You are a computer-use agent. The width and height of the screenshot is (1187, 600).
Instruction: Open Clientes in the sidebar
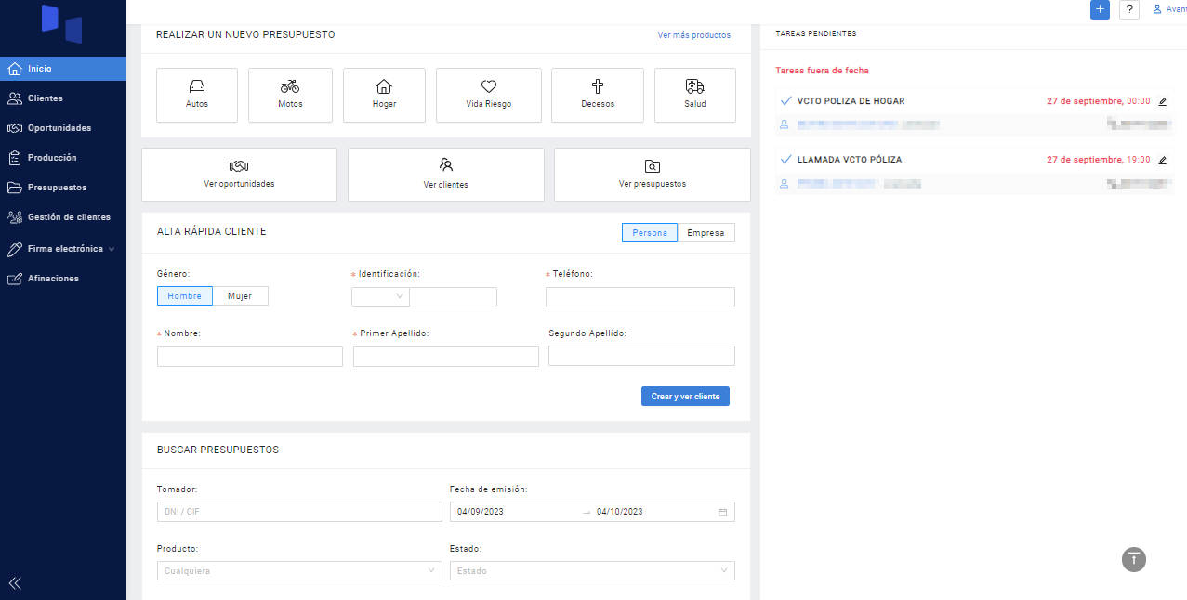(x=63, y=98)
